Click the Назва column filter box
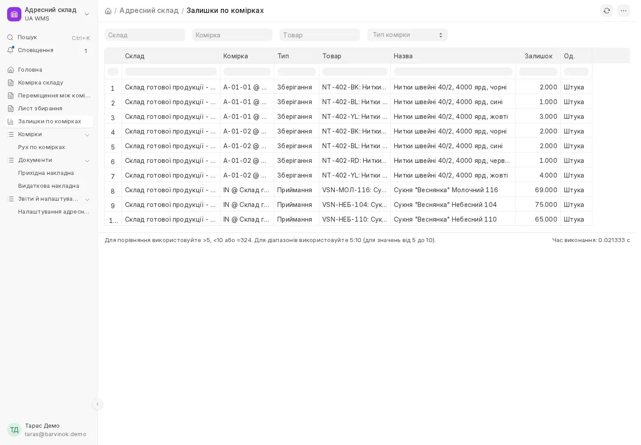The height and width of the screenshot is (445, 641). coord(453,72)
